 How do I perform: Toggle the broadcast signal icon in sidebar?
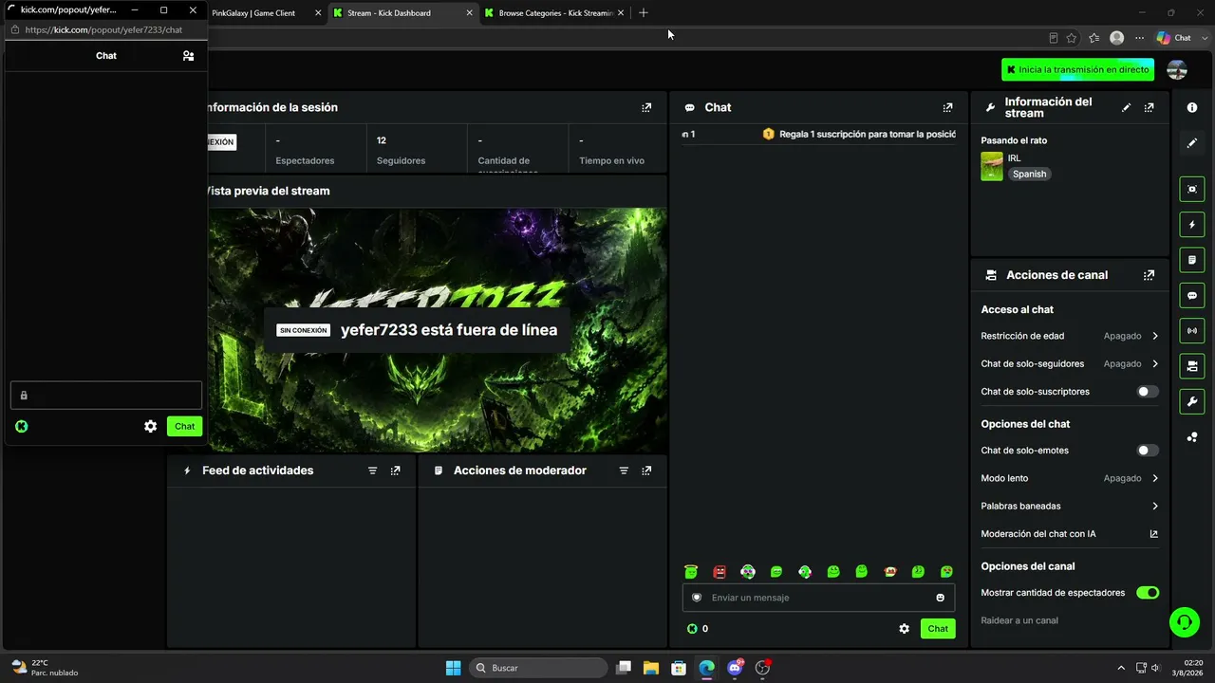tap(1192, 331)
